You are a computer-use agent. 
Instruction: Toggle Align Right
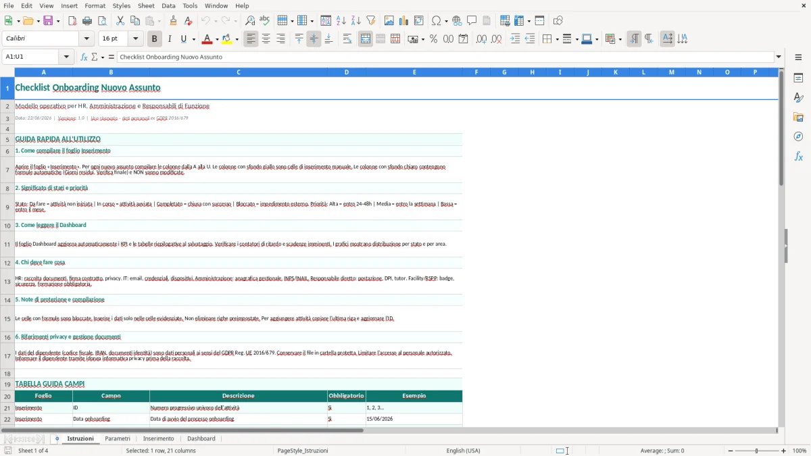tap(281, 39)
